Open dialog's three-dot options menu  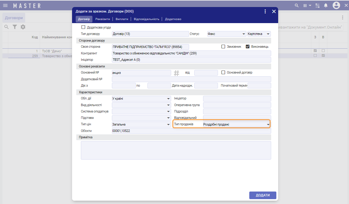click(x=265, y=12)
